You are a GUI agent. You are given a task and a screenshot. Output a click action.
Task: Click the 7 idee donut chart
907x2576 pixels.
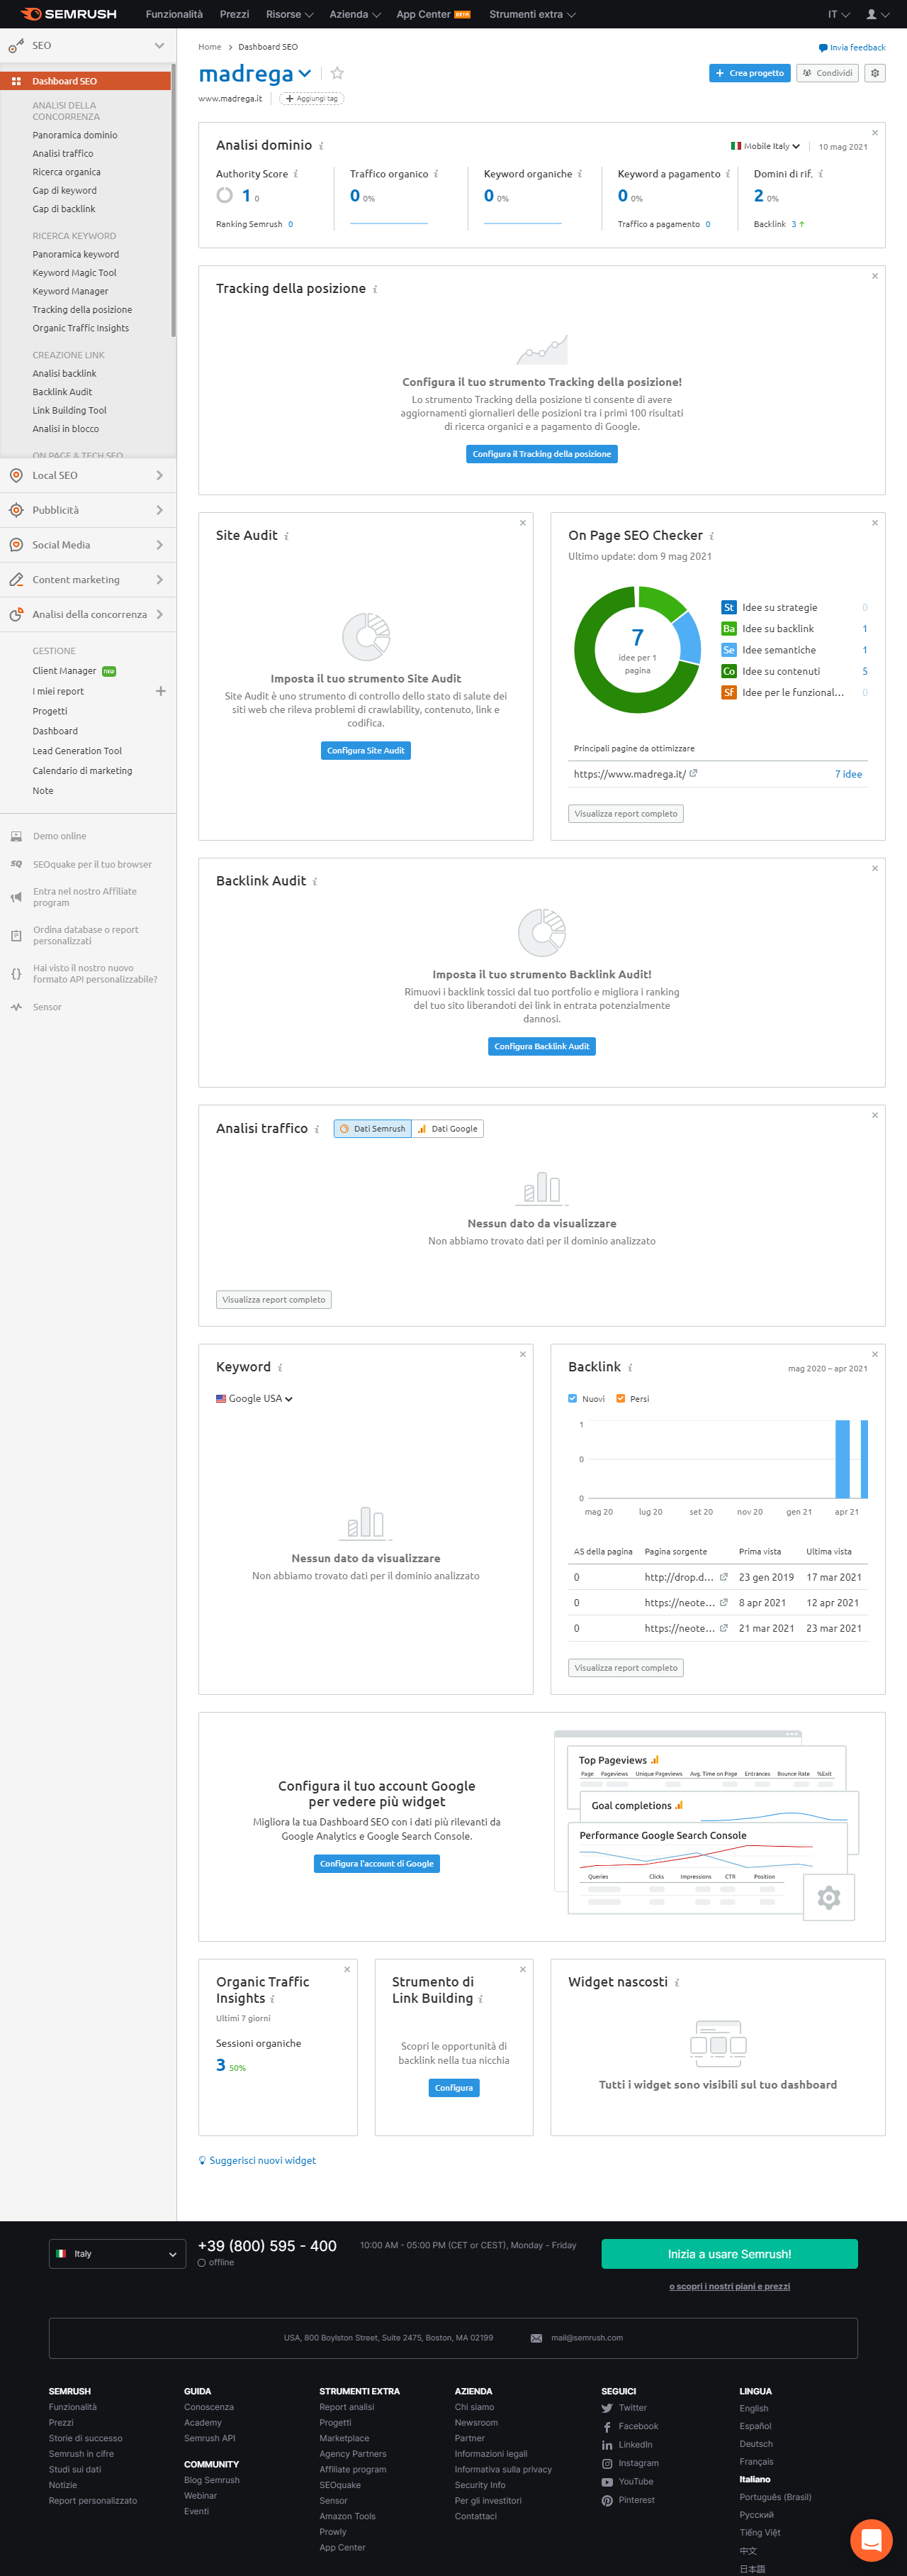[x=637, y=649]
